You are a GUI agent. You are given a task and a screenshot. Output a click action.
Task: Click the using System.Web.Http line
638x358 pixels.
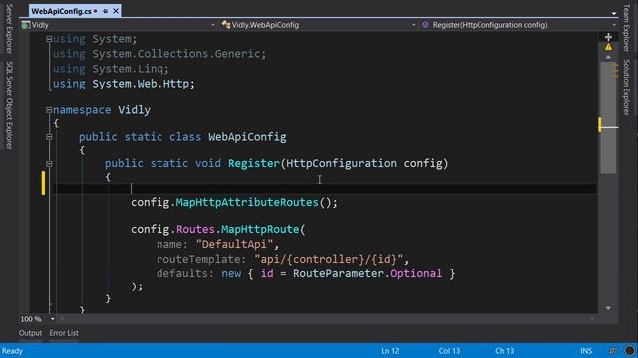click(x=124, y=84)
